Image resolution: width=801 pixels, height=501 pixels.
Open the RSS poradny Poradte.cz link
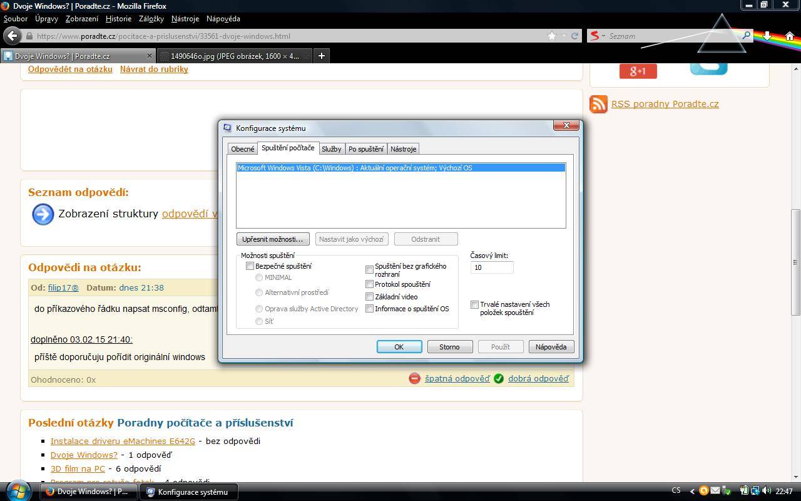pos(665,104)
